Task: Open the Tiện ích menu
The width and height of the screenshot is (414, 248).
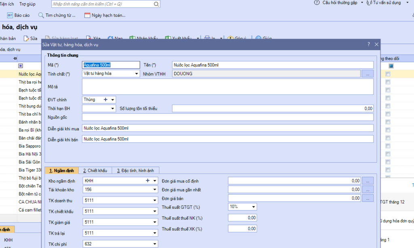Action: (x=7, y=4)
